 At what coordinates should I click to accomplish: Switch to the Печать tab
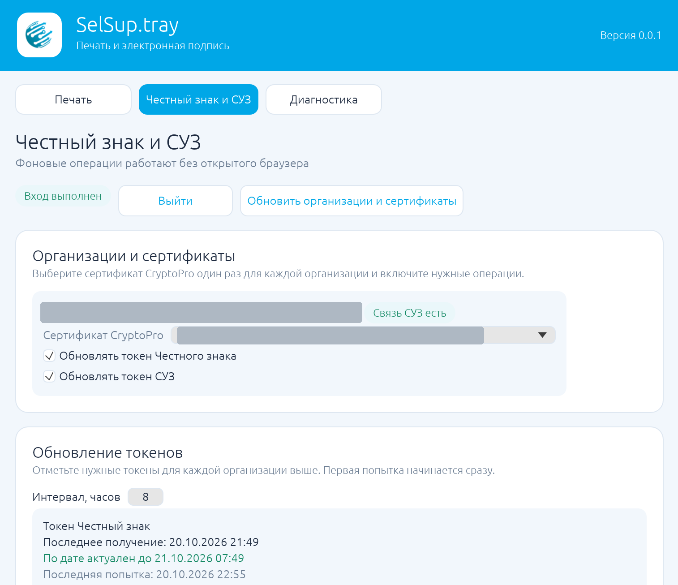pos(73,99)
